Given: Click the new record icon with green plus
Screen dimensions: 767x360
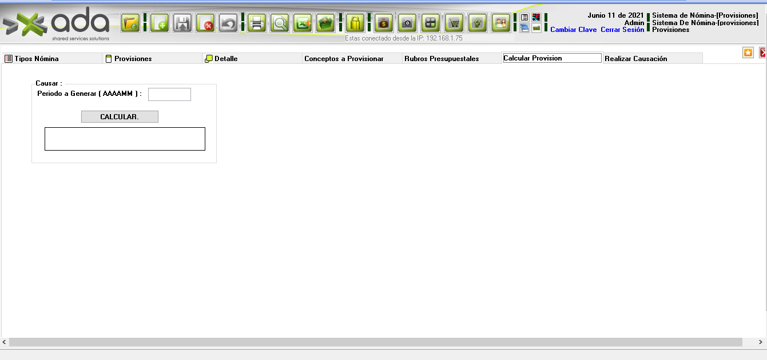Looking at the screenshot, I should click(x=160, y=23).
